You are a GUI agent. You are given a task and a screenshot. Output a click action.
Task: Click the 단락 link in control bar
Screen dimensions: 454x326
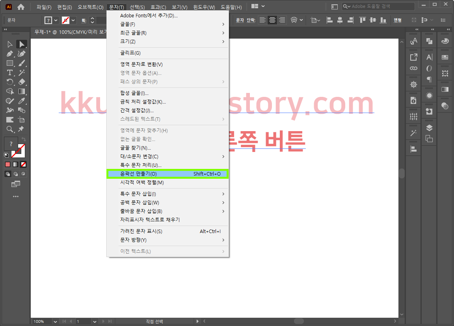(x=251, y=20)
